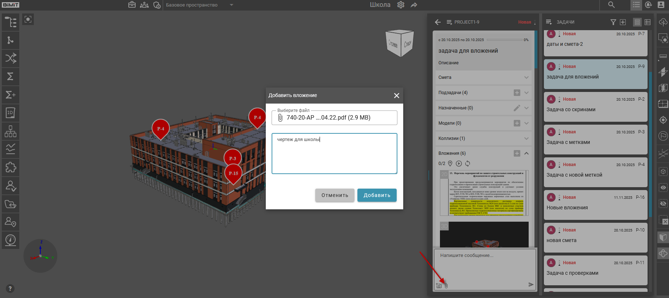
Task: Click the back arrow in PROJECT1-9 panel
Action: (x=438, y=22)
